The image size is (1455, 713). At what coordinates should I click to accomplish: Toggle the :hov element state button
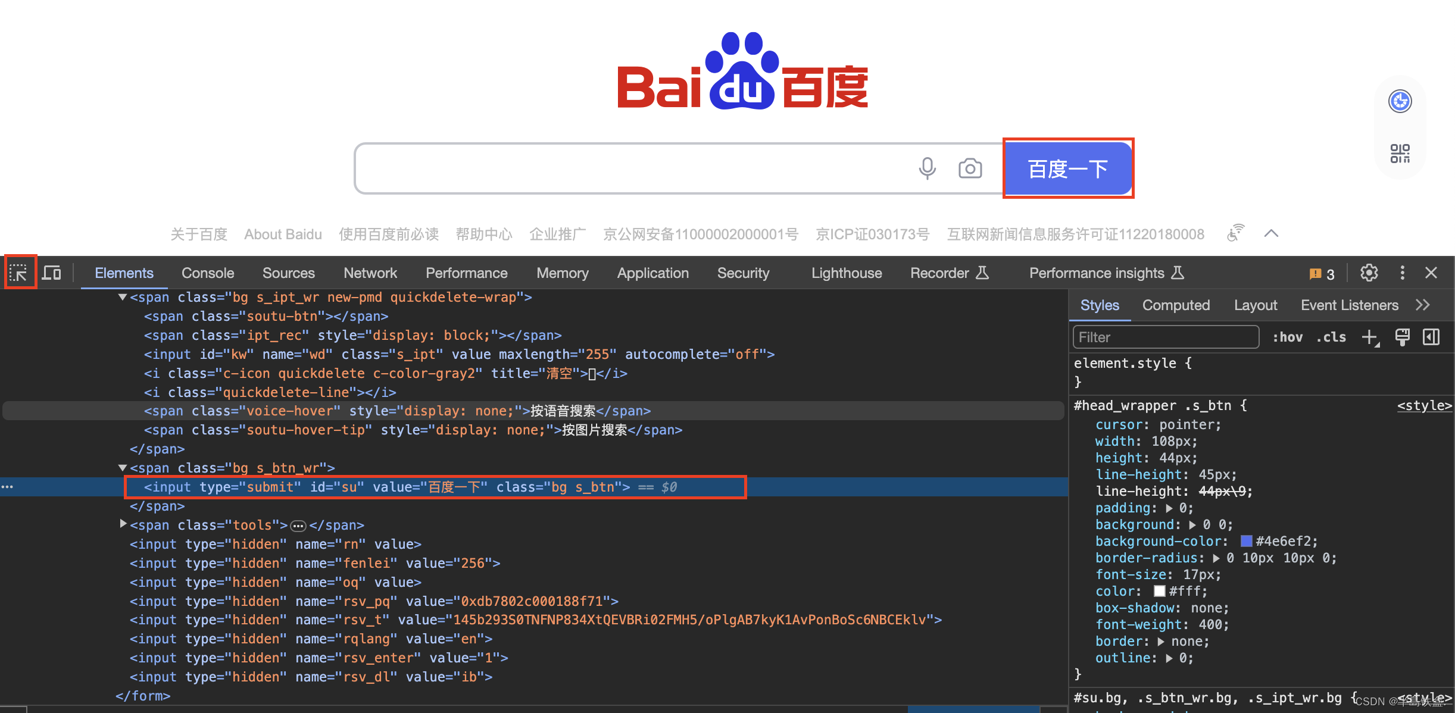point(1287,337)
